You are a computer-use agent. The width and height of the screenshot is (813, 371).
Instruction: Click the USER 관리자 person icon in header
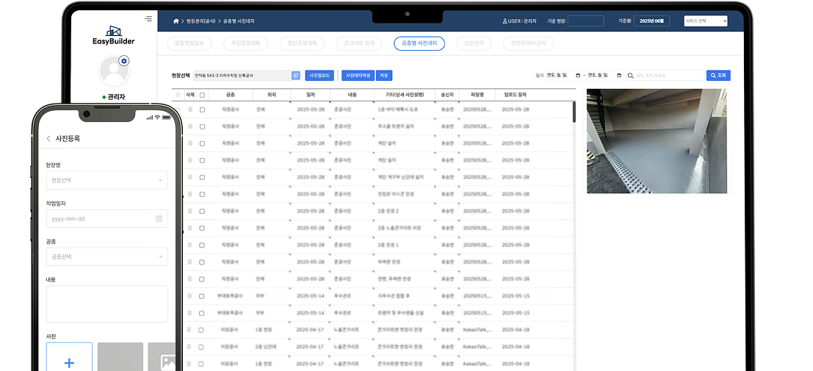point(505,21)
